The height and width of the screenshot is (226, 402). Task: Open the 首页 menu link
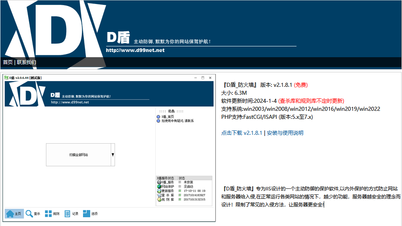tap(8, 62)
